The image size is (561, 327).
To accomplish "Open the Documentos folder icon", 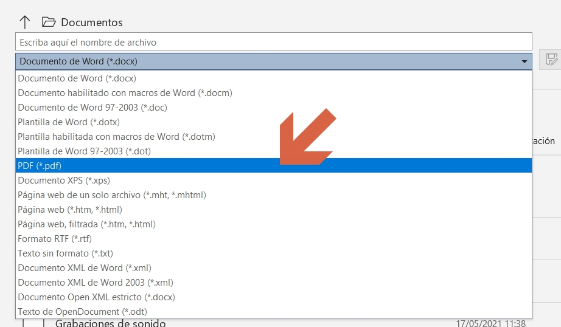I will coord(49,22).
